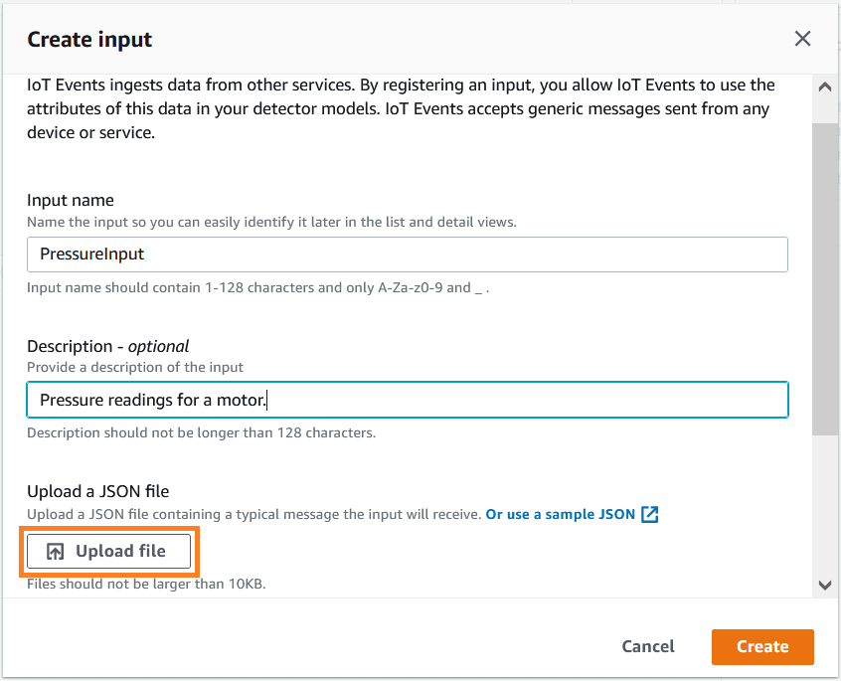Close the Create input dialog
This screenshot has width=841, height=681.
pyautogui.click(x=802, y=39)
